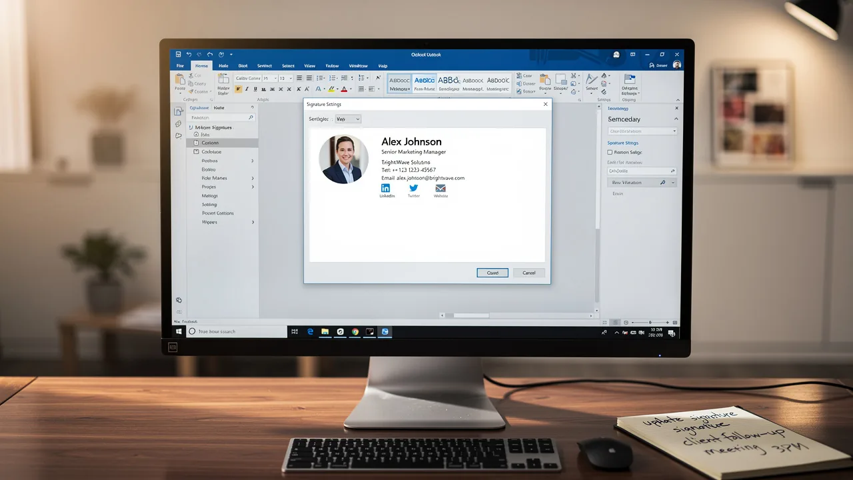The image size is (853, 480).
Task: Toggle the Italic formatting button
Action: point(246,89)
